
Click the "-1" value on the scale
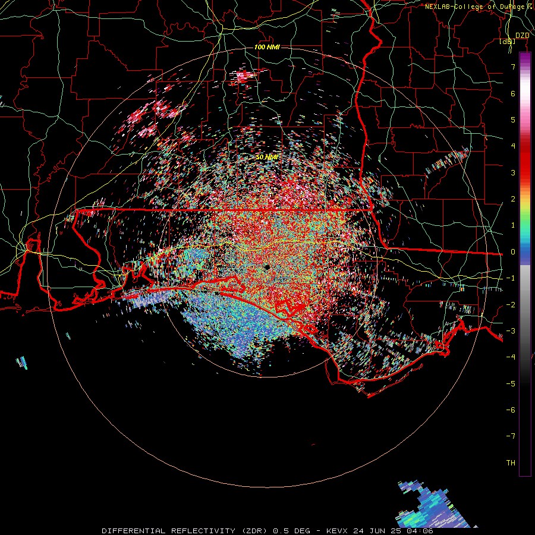tap(511, 278)
